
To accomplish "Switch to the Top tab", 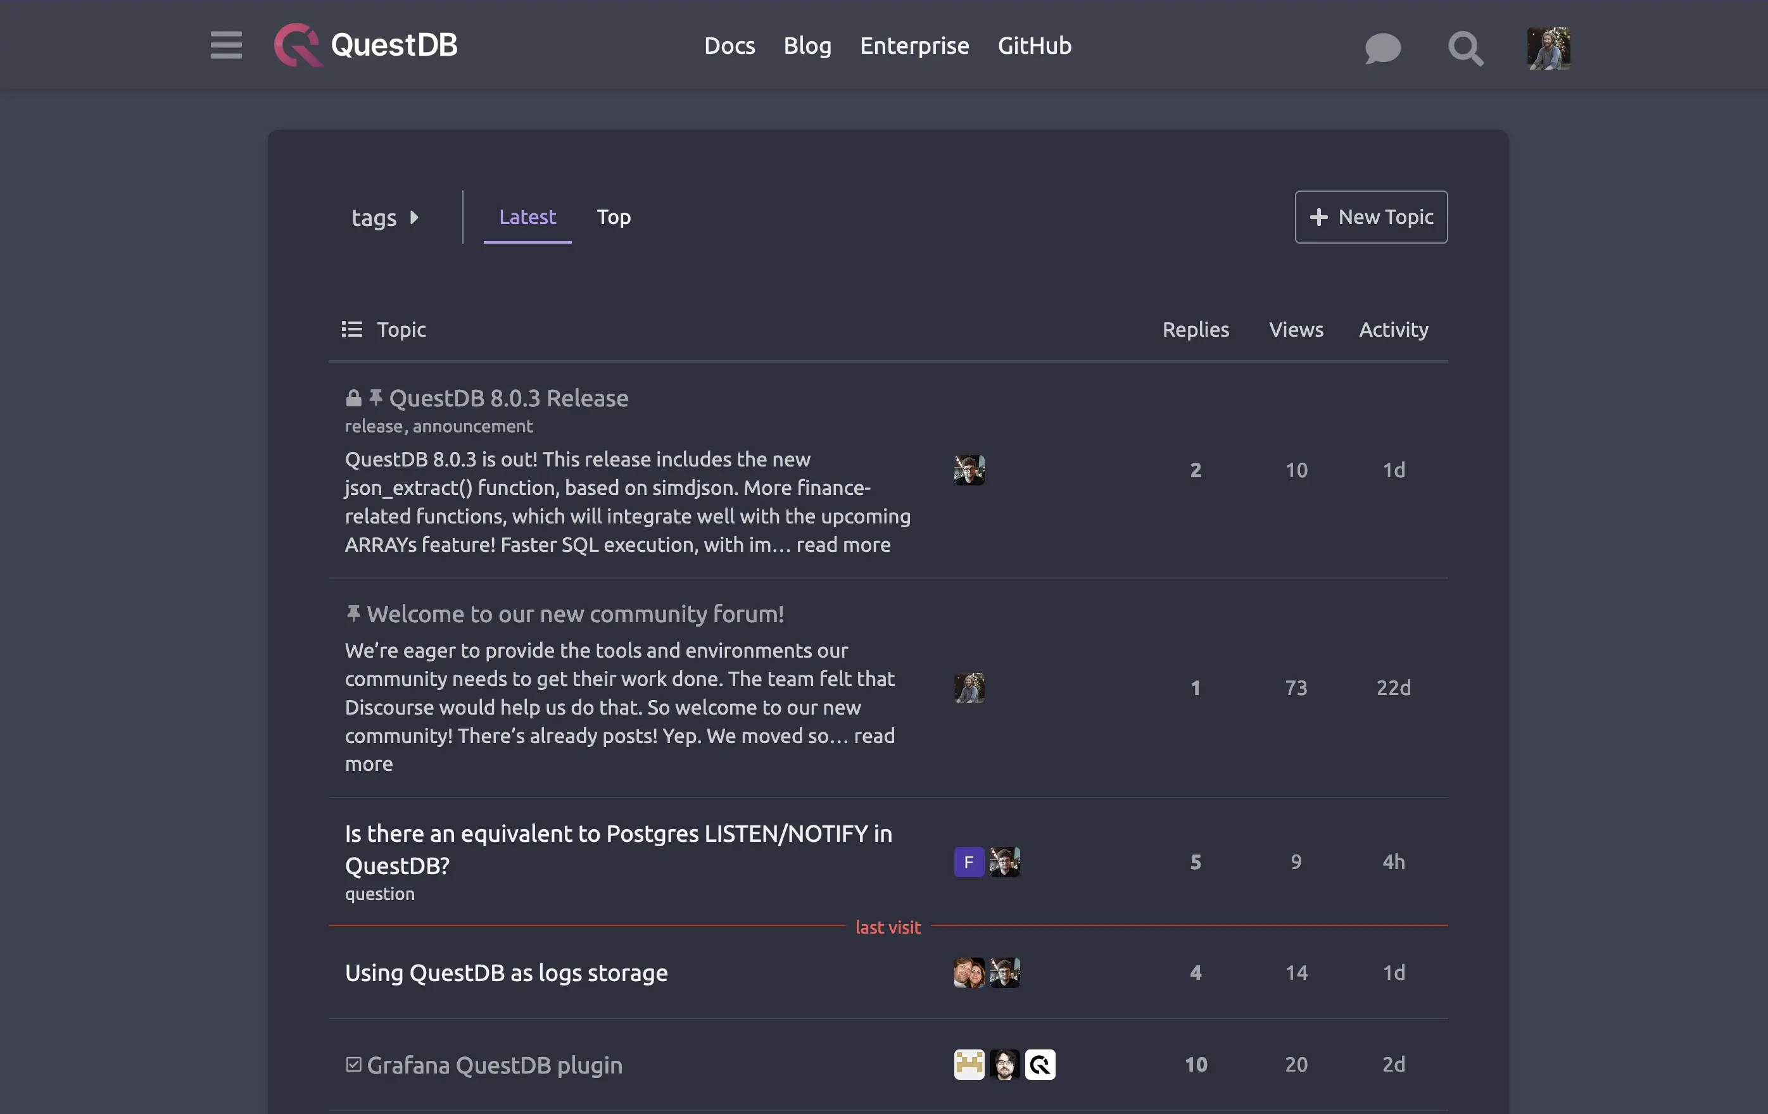I will 613,217.
